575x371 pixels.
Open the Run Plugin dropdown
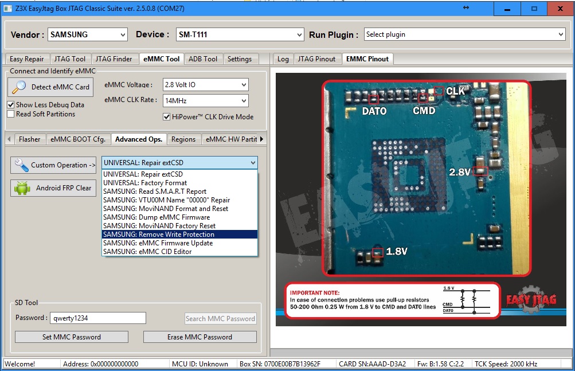pos(464,34)
